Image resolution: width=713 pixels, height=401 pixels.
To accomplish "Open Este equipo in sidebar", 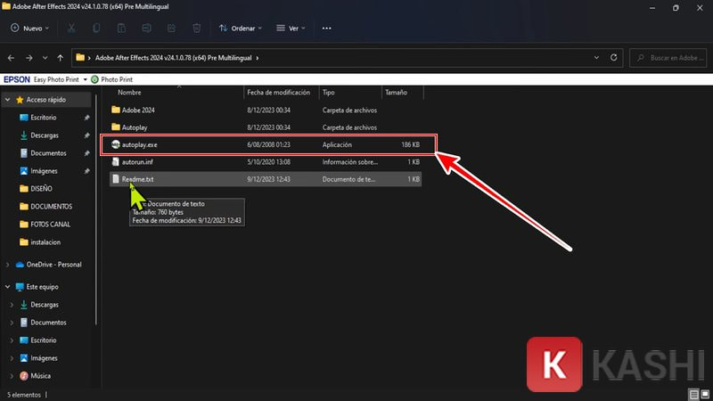I will pyautogui.click(x=42, y=287).
